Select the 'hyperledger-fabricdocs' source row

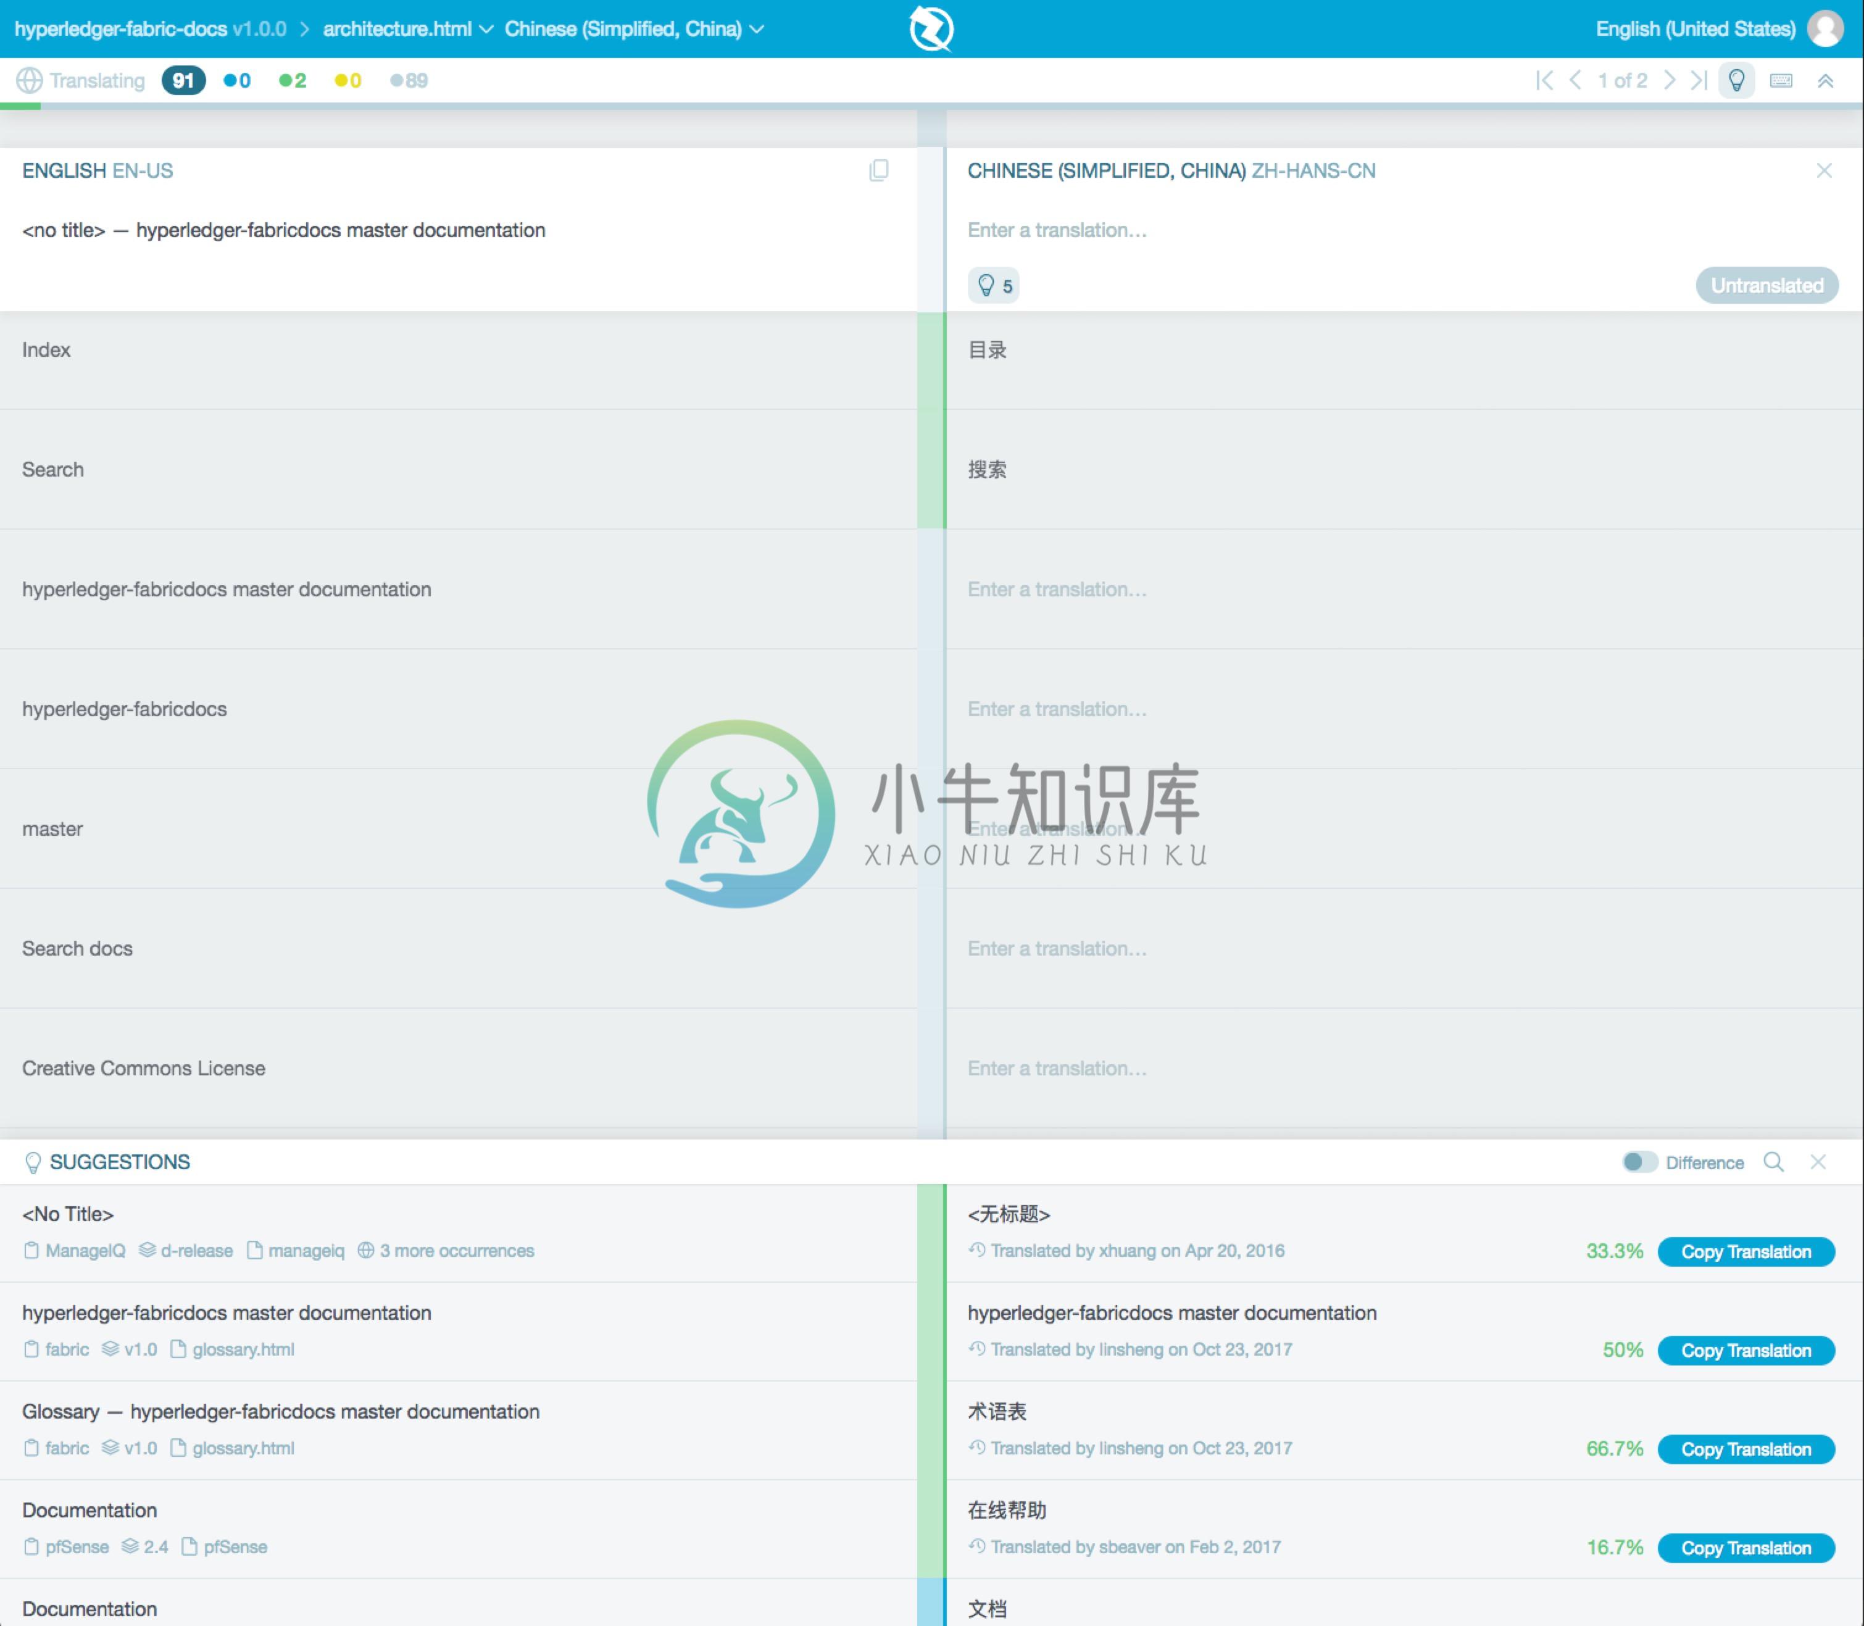pyautogui.click(x=458, y=709)
